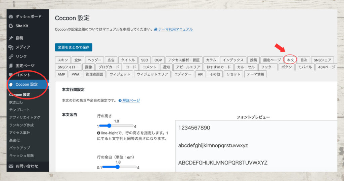Adjust the 行の高さ slider
This screenshot has height=181, width=344.
(x=116, y=126)
